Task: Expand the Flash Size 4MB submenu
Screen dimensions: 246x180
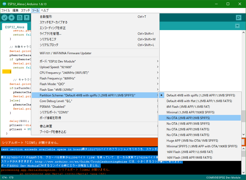Action: point(95,89)
